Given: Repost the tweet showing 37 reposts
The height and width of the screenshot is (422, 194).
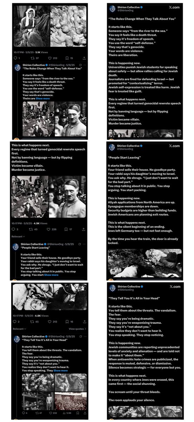Looking at the screenshot, I should coord(33,58).
